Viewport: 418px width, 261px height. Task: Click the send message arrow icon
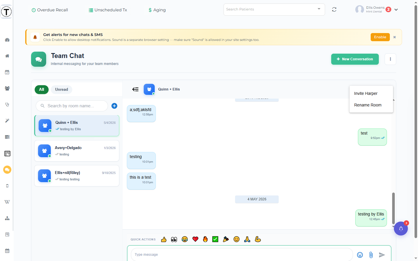(382, 255)
